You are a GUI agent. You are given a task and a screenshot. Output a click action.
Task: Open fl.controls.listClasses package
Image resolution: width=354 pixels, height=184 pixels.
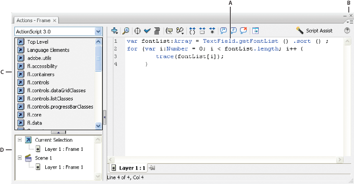(x=50, y=98)
